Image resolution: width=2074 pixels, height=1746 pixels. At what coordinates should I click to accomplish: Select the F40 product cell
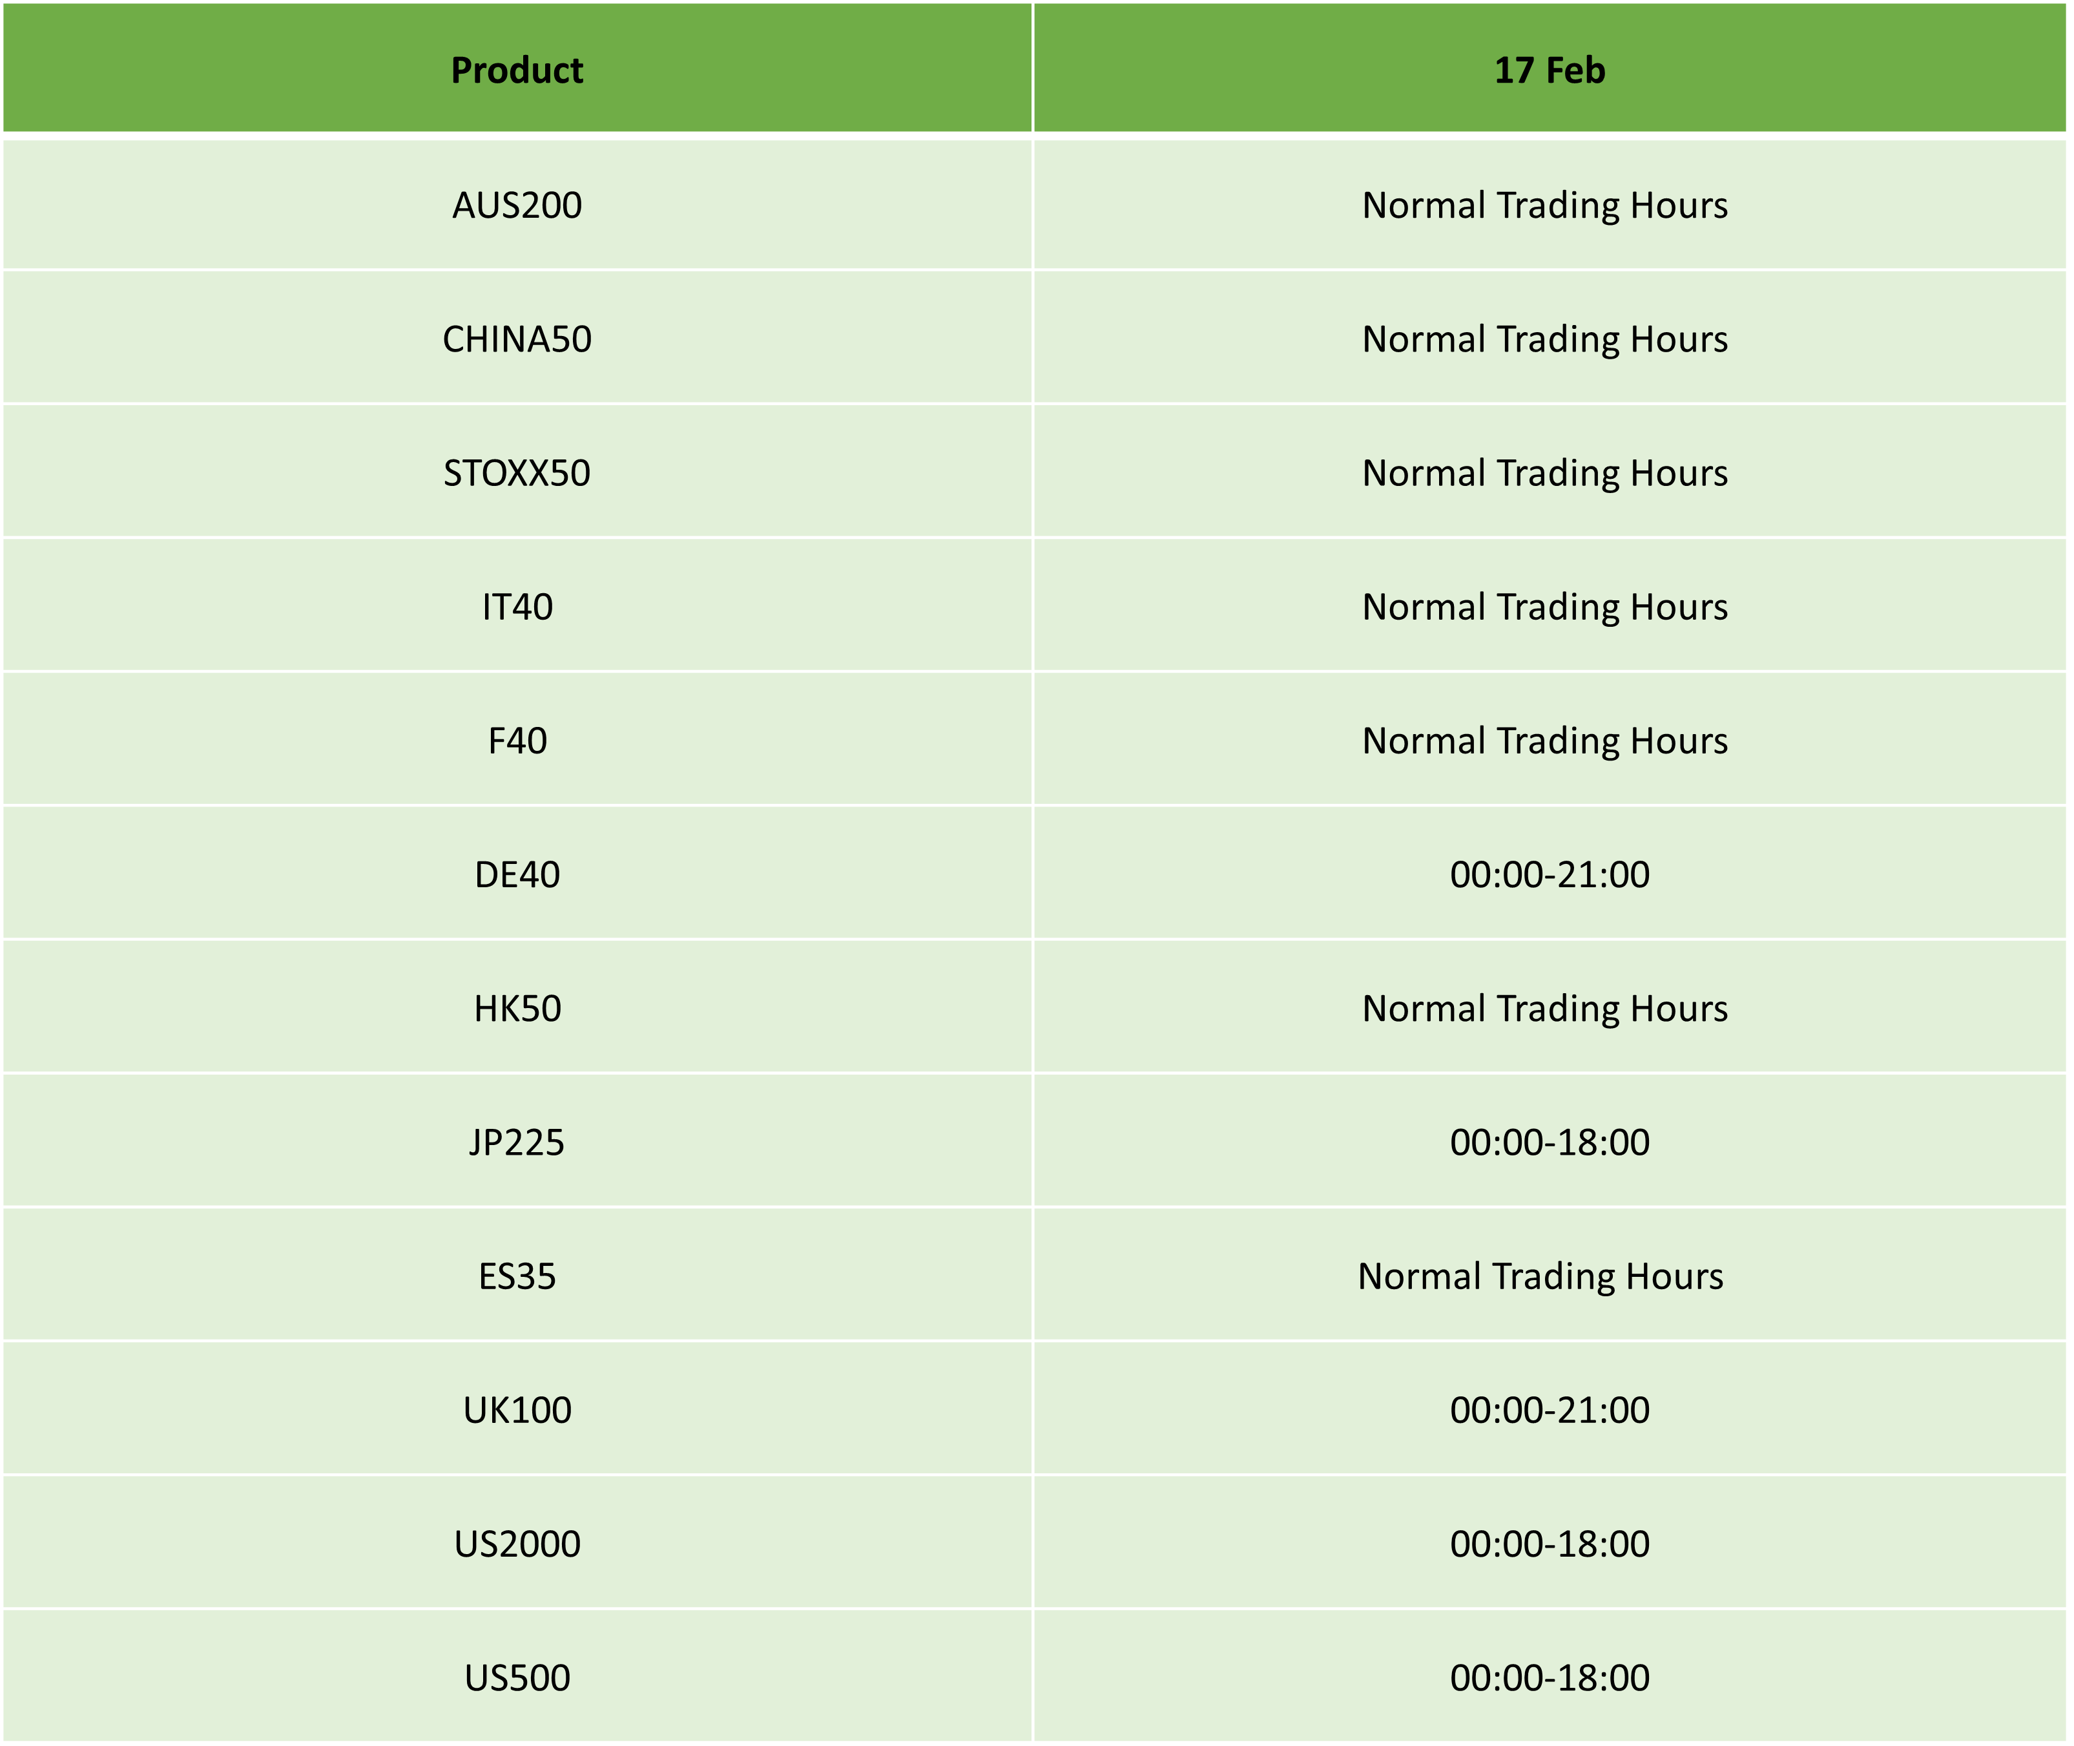point(517,741)
